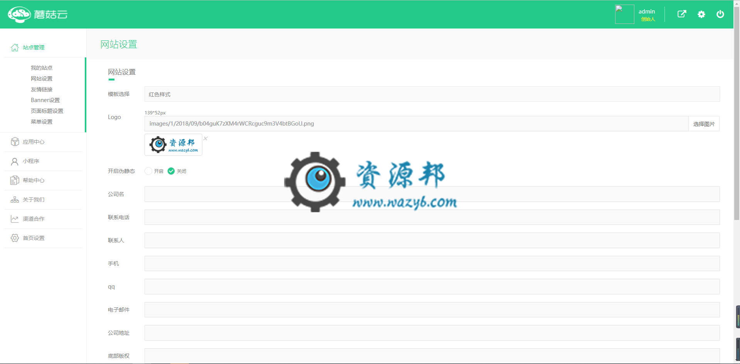The height and width of the screenshot is (364, 740).
Task: Click the admin username text
Action: [647, 12]
